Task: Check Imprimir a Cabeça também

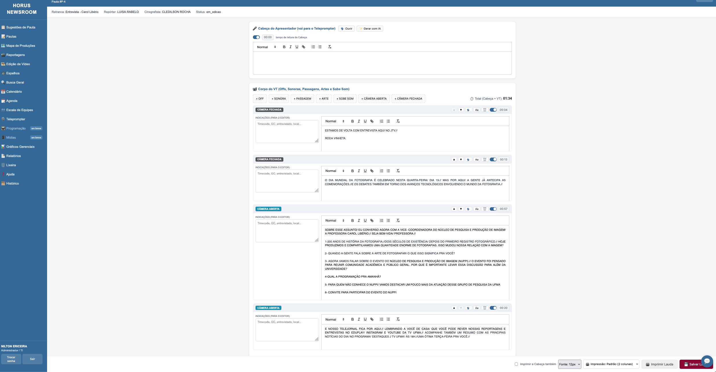Action: (x=516, y=364)
